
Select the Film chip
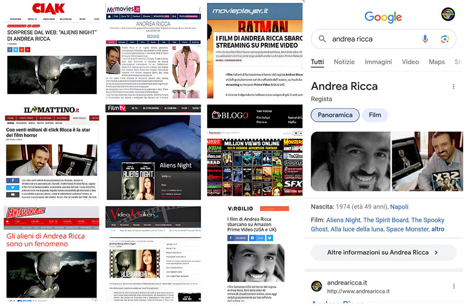pyautogui.click(x=374, y=115)
